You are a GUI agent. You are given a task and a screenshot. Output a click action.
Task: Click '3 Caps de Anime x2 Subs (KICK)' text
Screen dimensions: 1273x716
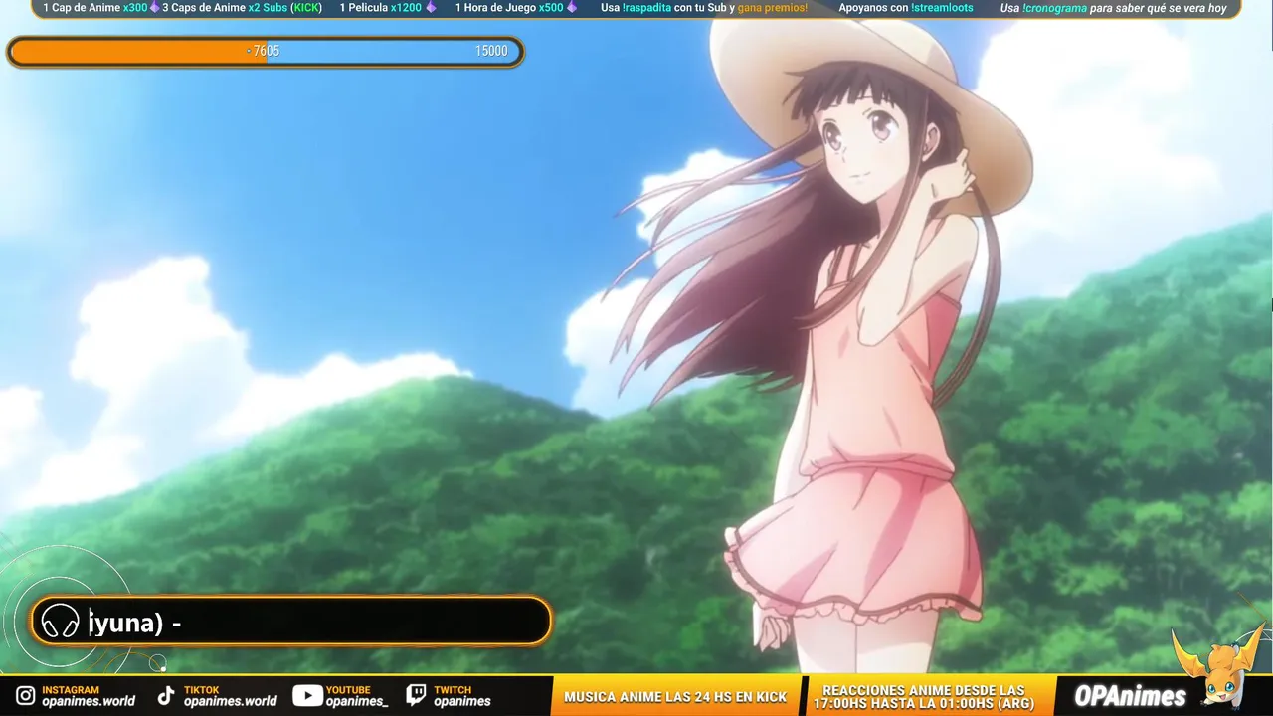click(242, 8)
